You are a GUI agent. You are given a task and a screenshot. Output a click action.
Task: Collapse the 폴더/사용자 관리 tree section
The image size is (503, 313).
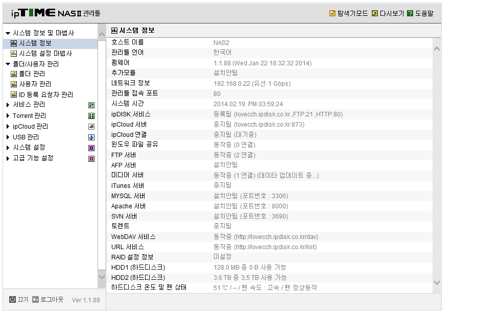click(x=8, y=64)
